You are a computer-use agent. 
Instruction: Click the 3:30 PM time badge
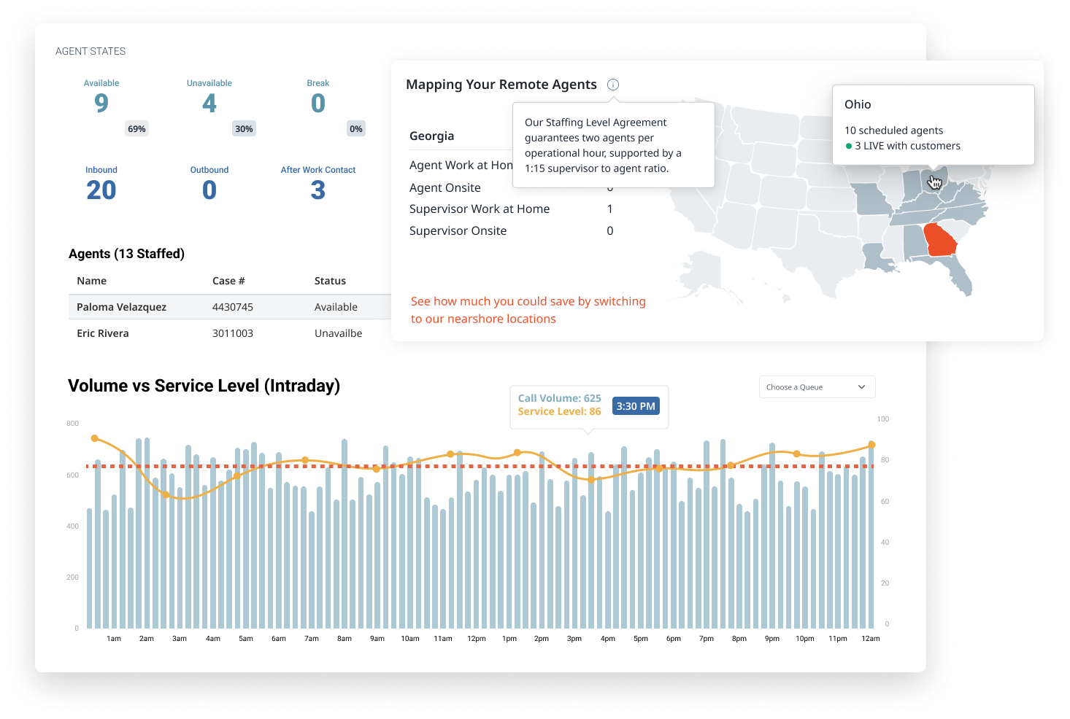click(635, 406)
